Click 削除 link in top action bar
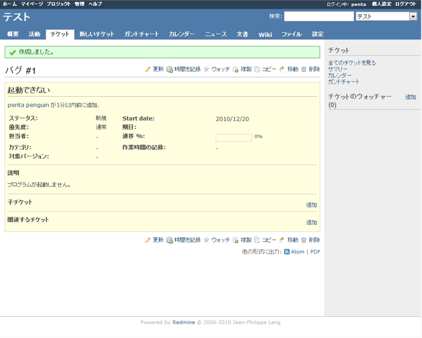This screenshot has width=422, height=338. point(315,69)
